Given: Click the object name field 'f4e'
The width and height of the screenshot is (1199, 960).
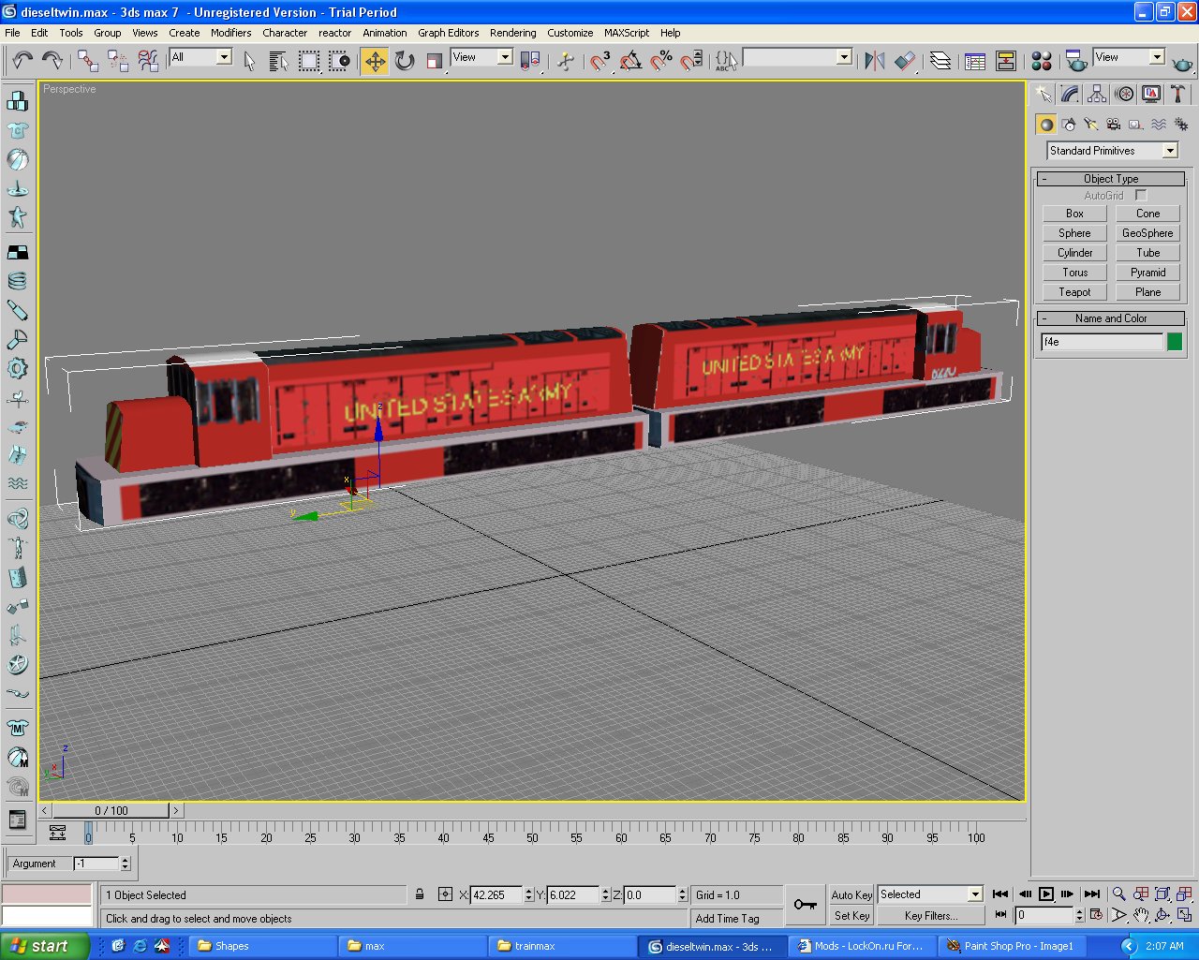Looking at the screenshot, I should [x=1103, y=342].
